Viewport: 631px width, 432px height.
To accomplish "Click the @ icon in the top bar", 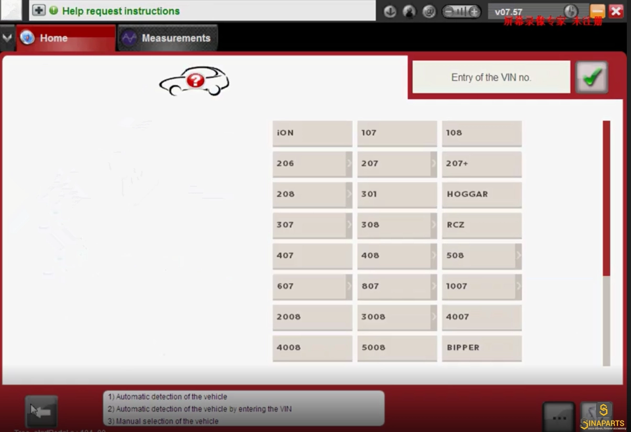I will [429, 12].
